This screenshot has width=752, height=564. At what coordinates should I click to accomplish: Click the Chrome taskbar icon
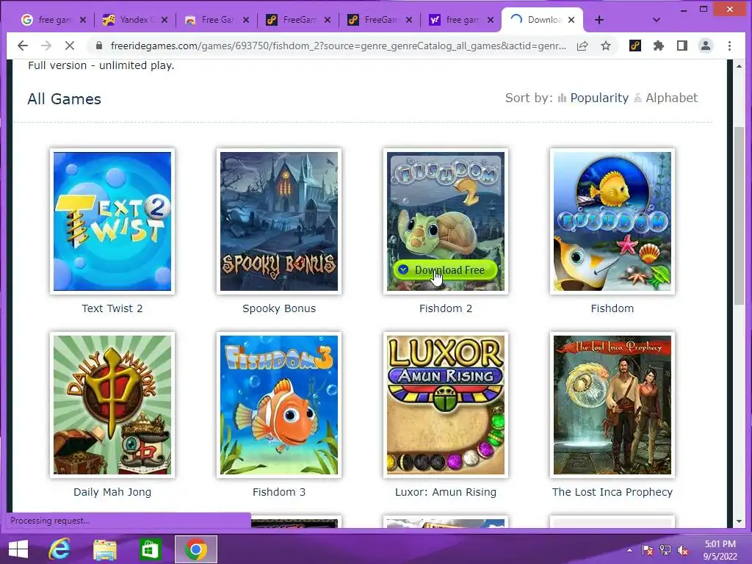[x=195, y=549]
